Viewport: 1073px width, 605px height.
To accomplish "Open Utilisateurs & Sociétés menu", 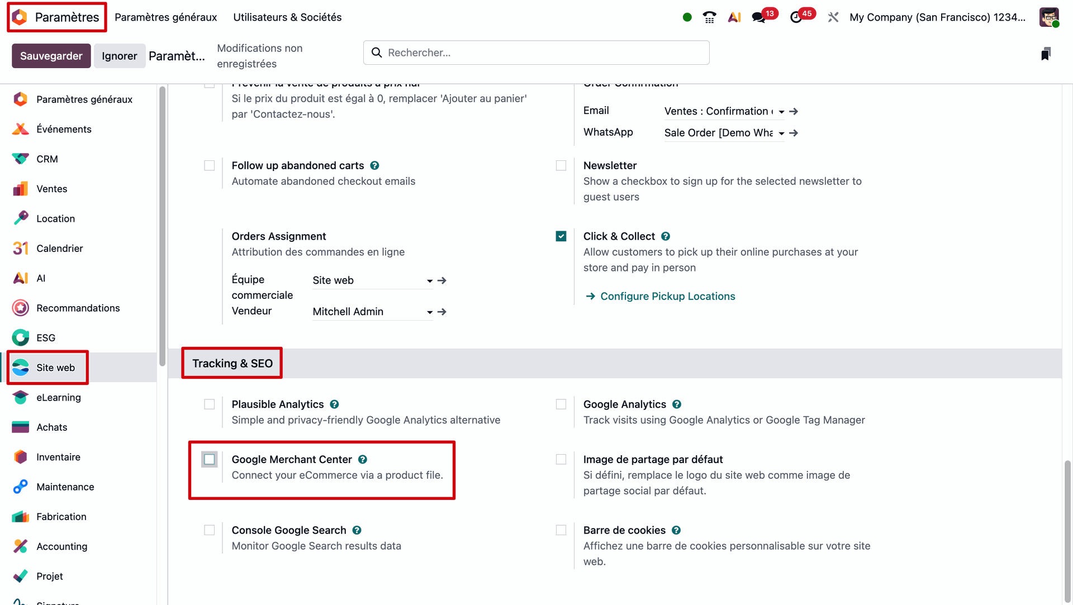I will click(x=287, y=17).
